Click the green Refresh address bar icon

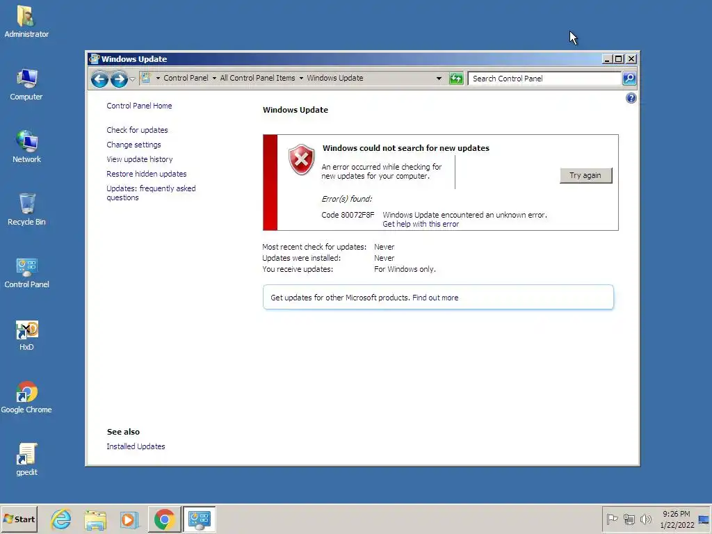point(456,79)
